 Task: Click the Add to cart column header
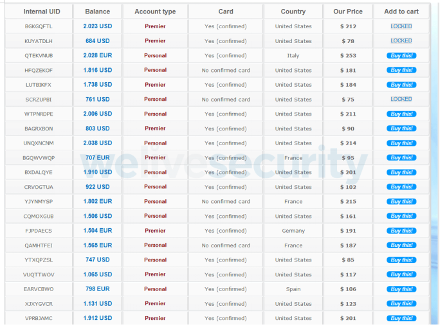pyautogui.click(x=401, y=12)
